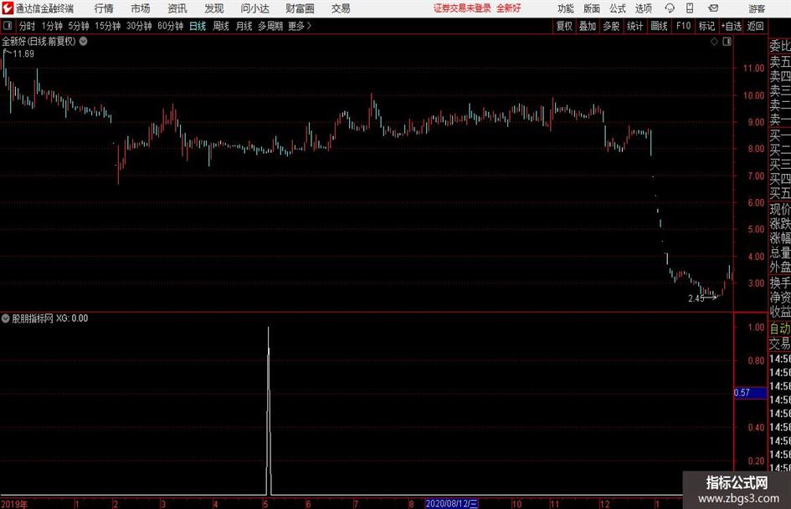Expand the 更多 periods list
Image resolution: width=791 pixels, height=509 pixels.
[300, 26]
